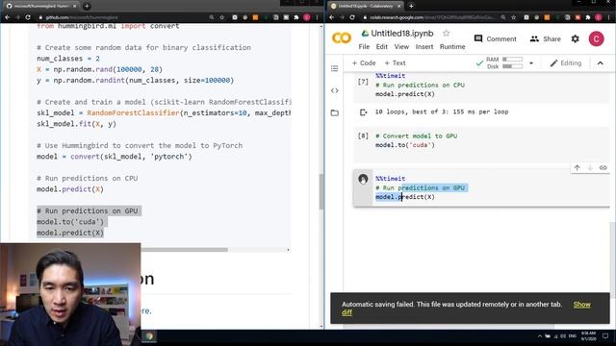Open Chrome profile avatar in GitHub window
The height and width of the screenshot is (346, 616).
click(307, 17)
